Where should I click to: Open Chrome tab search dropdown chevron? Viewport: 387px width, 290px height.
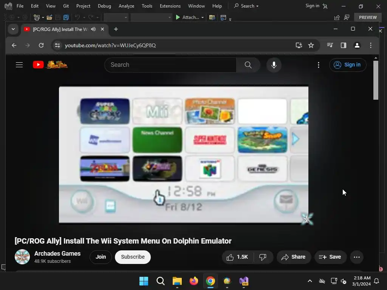click(x=13, y=29)
